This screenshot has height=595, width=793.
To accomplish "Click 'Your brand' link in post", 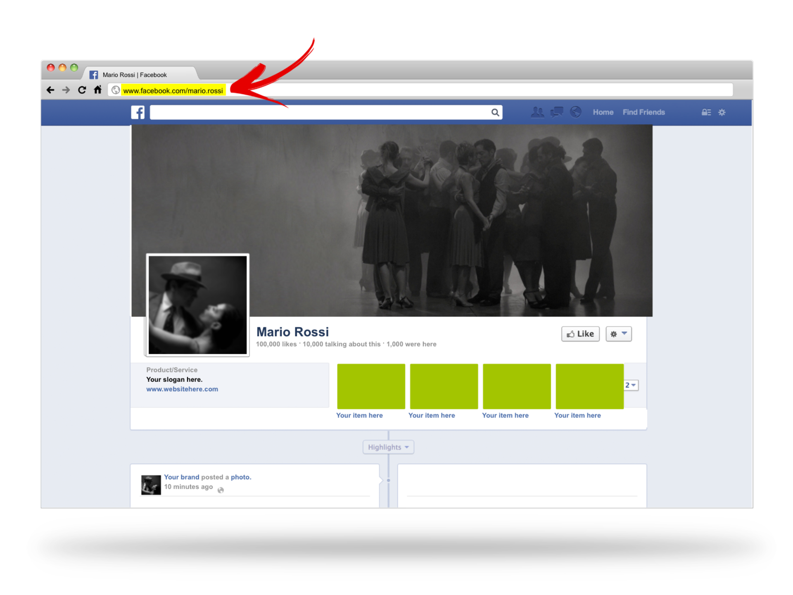I will point(182,477).
